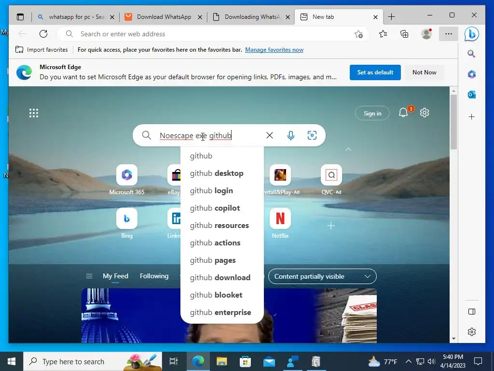Add this page to favorites star icon
This screenshot has width=494, height=371.
(358, 34)
